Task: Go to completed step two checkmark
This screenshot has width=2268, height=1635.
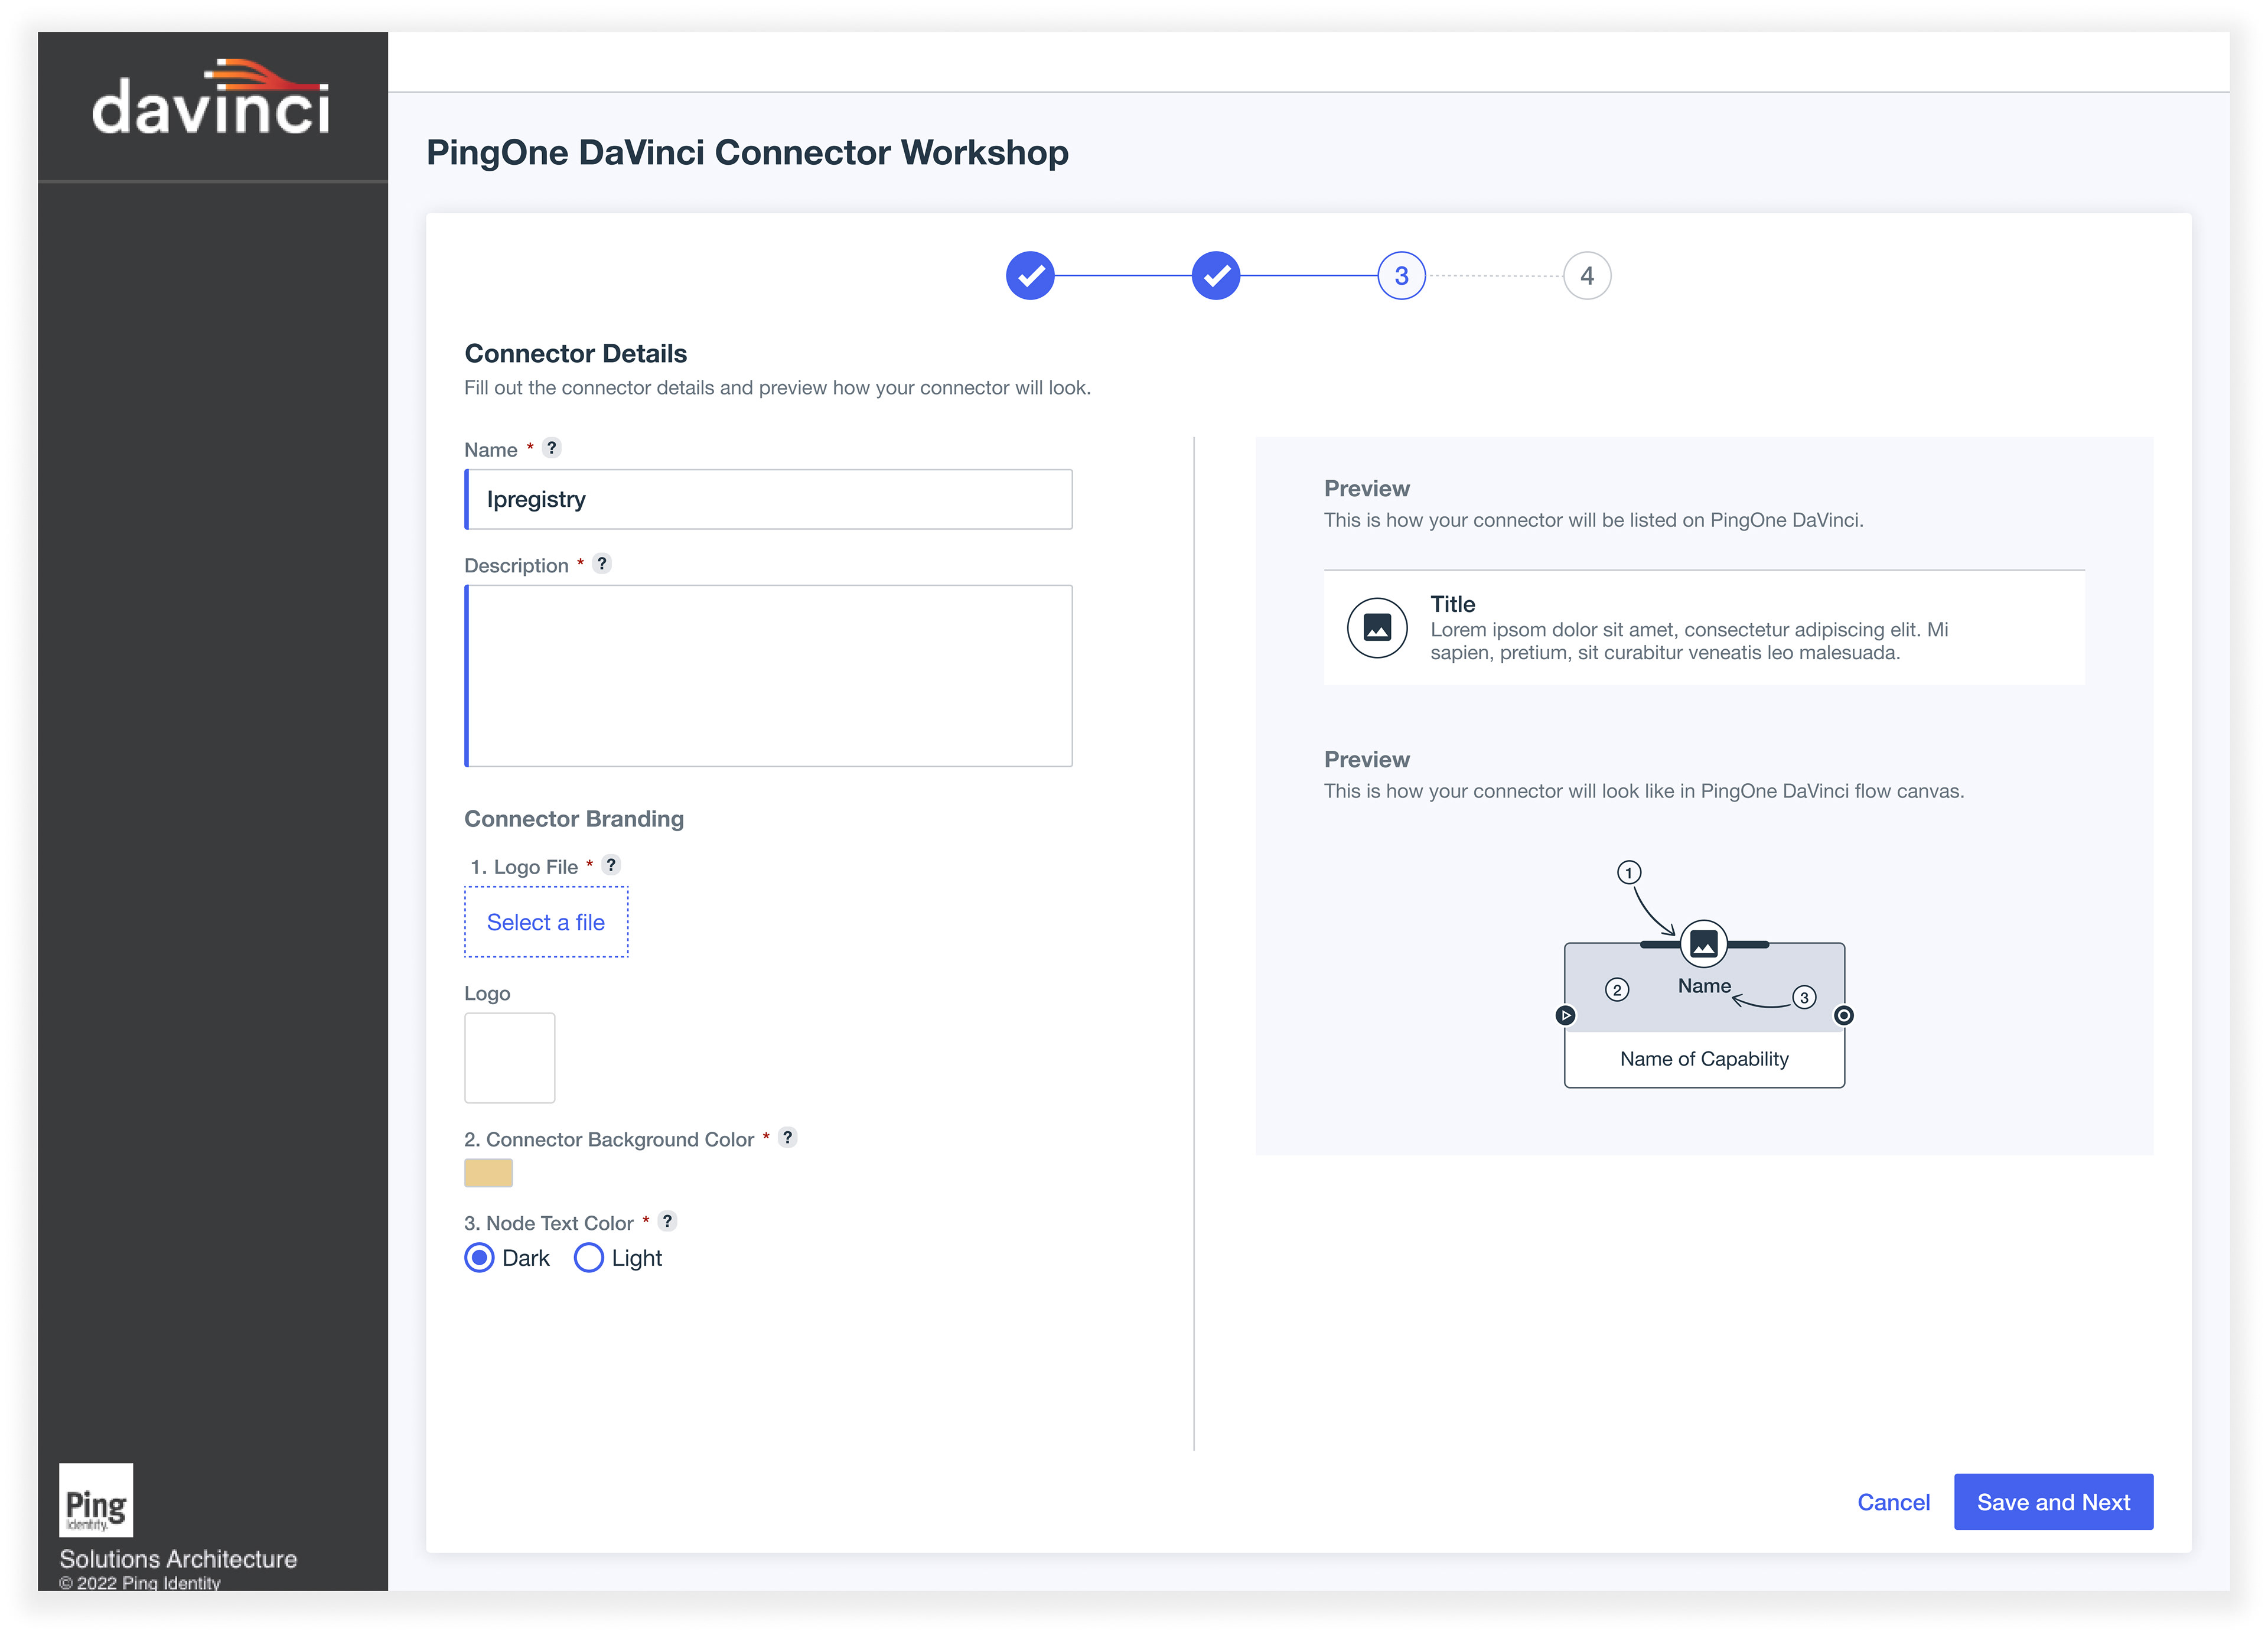Action: (1216, 275)
